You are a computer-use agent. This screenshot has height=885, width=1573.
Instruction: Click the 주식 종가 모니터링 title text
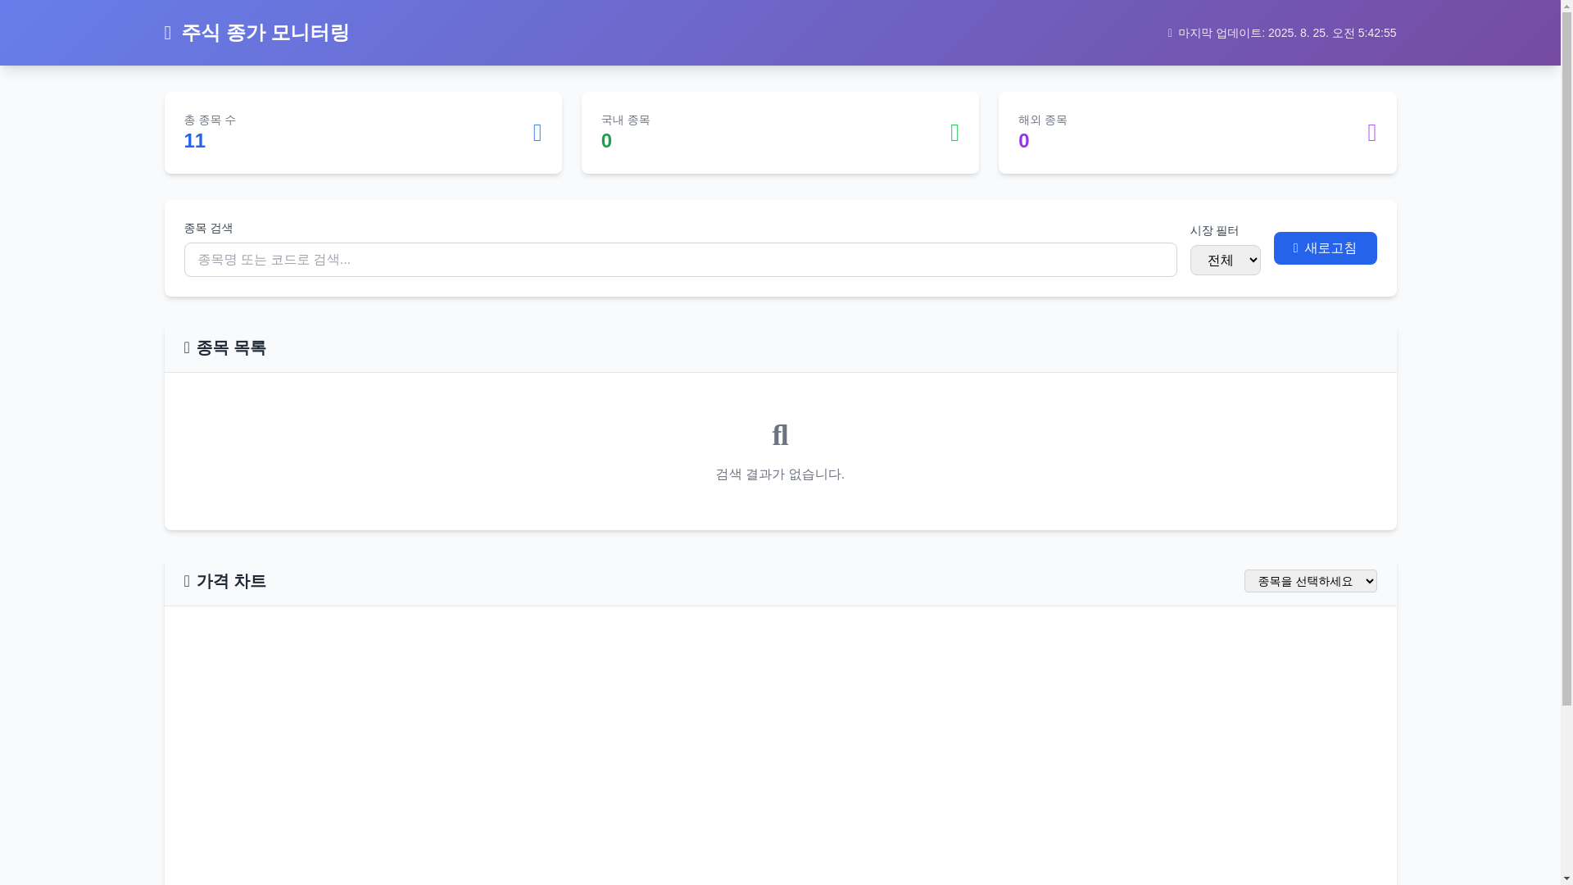pyautogui.click(x=265, y=33)
